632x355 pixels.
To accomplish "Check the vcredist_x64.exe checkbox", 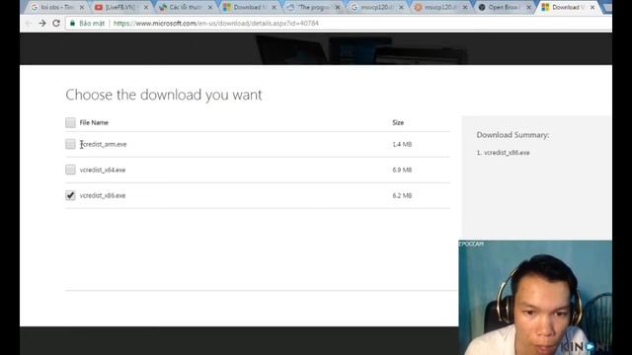I will tap(70, 170).
